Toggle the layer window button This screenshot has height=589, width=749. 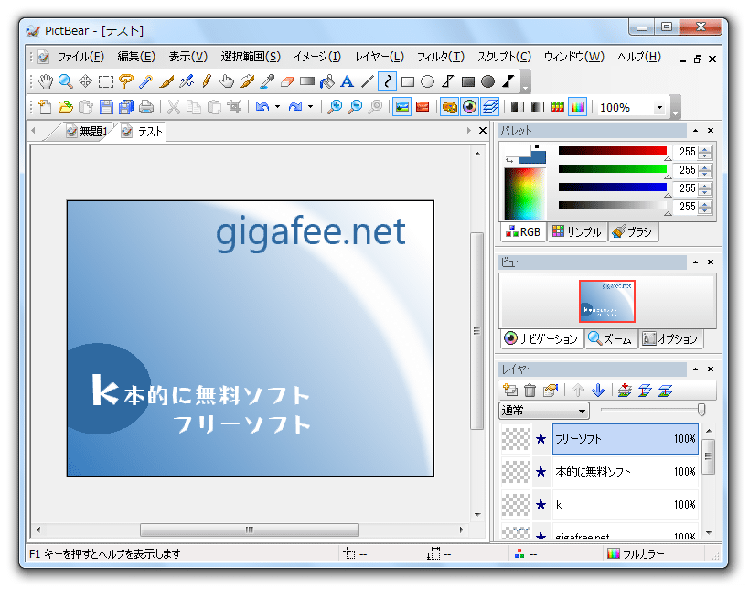[x=490, y=107]
